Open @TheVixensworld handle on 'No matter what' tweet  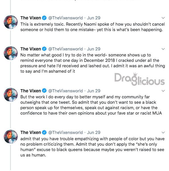[x=65, y=49]
